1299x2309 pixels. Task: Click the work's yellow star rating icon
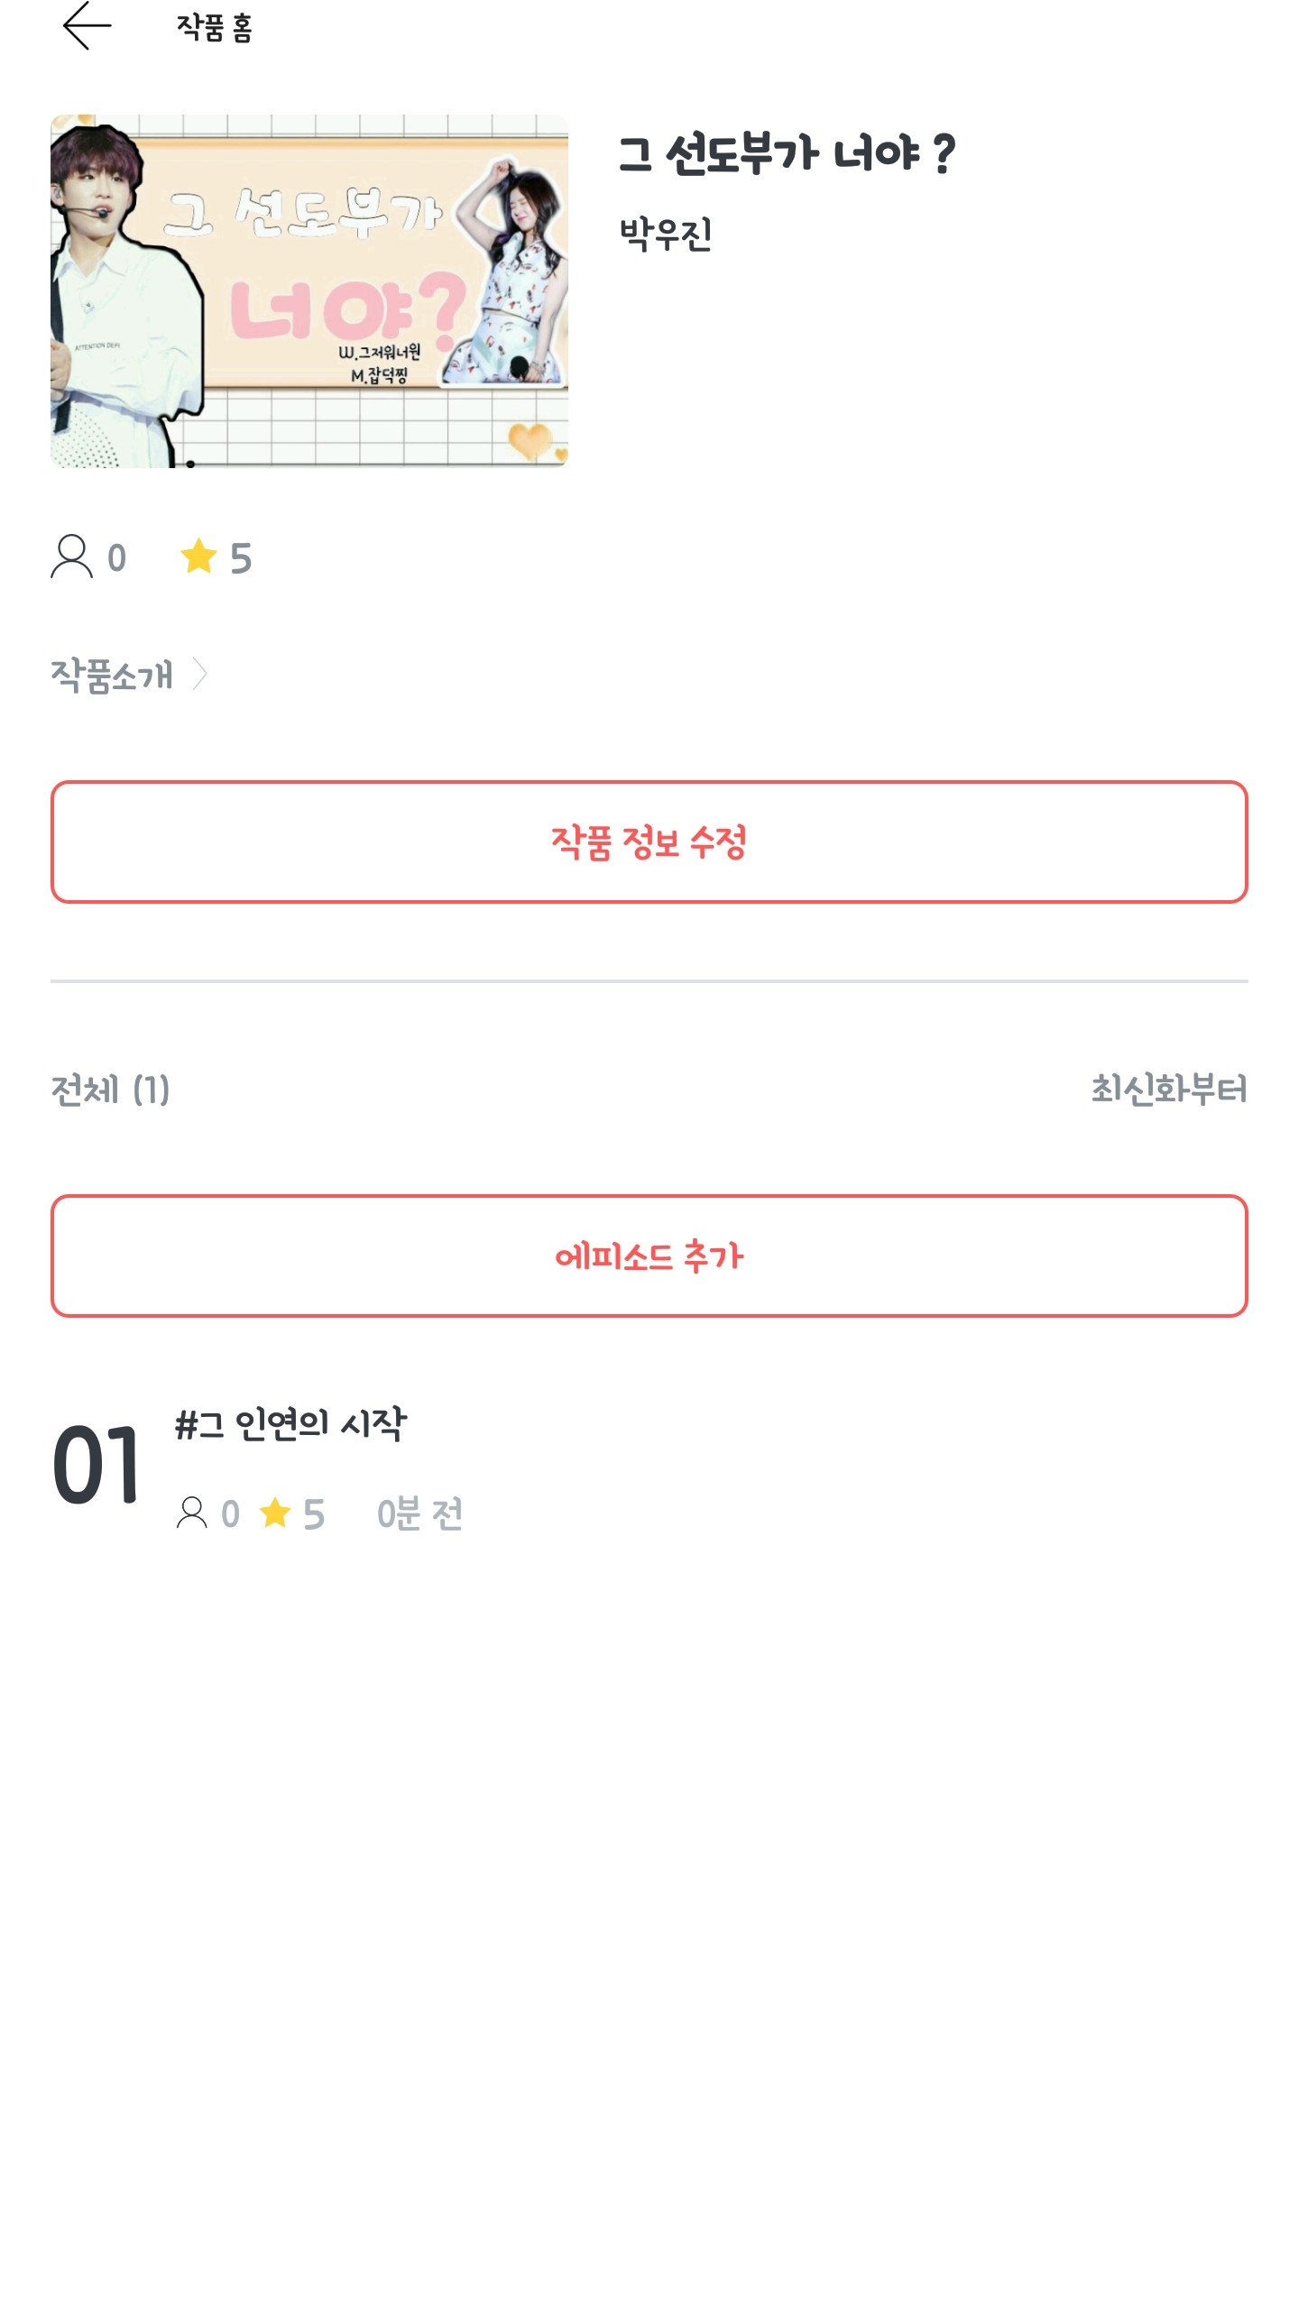pos(198,557)
